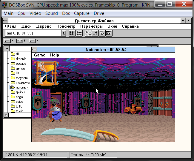
Task: Open the Dos menu in DOSBox
Action: 66,13
